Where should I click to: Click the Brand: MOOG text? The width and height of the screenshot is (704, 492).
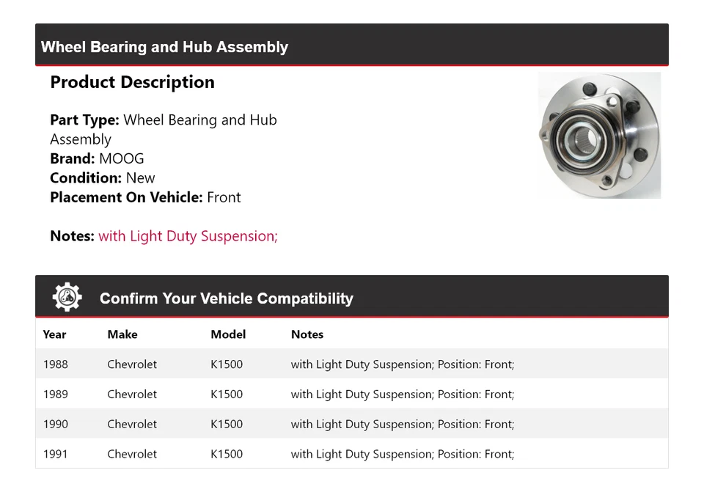[97, 158]
